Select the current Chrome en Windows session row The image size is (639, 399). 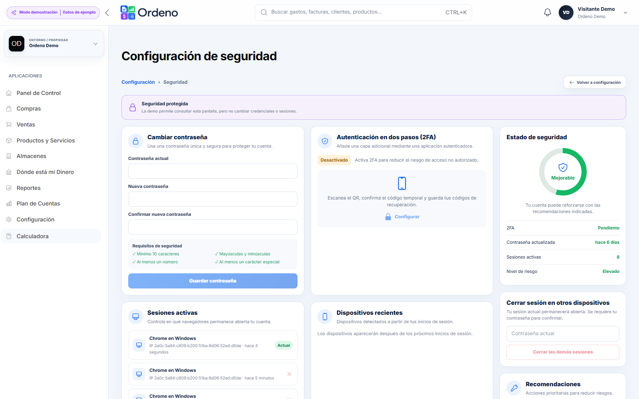pos(213,345)
